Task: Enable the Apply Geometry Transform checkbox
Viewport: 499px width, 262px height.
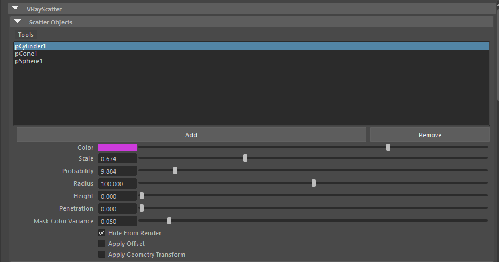Action: tap(102, 255)
